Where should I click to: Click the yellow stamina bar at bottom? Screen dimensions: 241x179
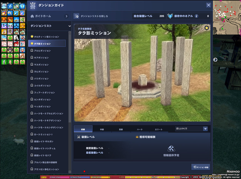(100, 177)
